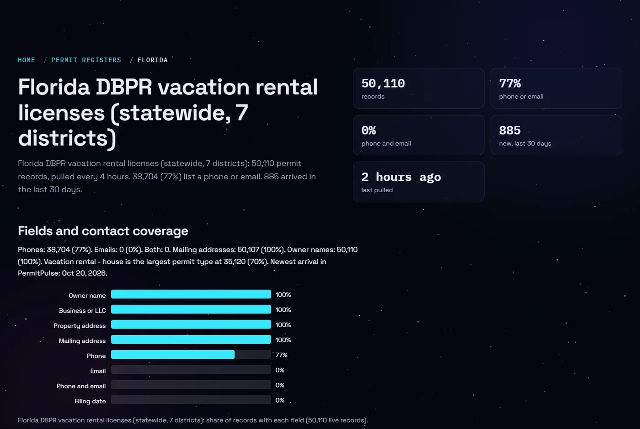The width and height of the screenshot is (640, 429).
Task: Open the HOME breadcrumb link
Action: tap(27, 60)
